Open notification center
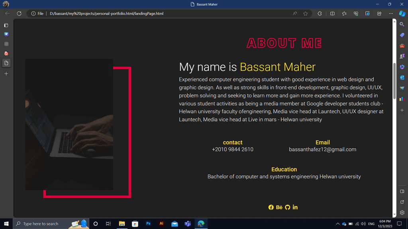Screen dimensions: 408x229 click(x=399, y=223)
